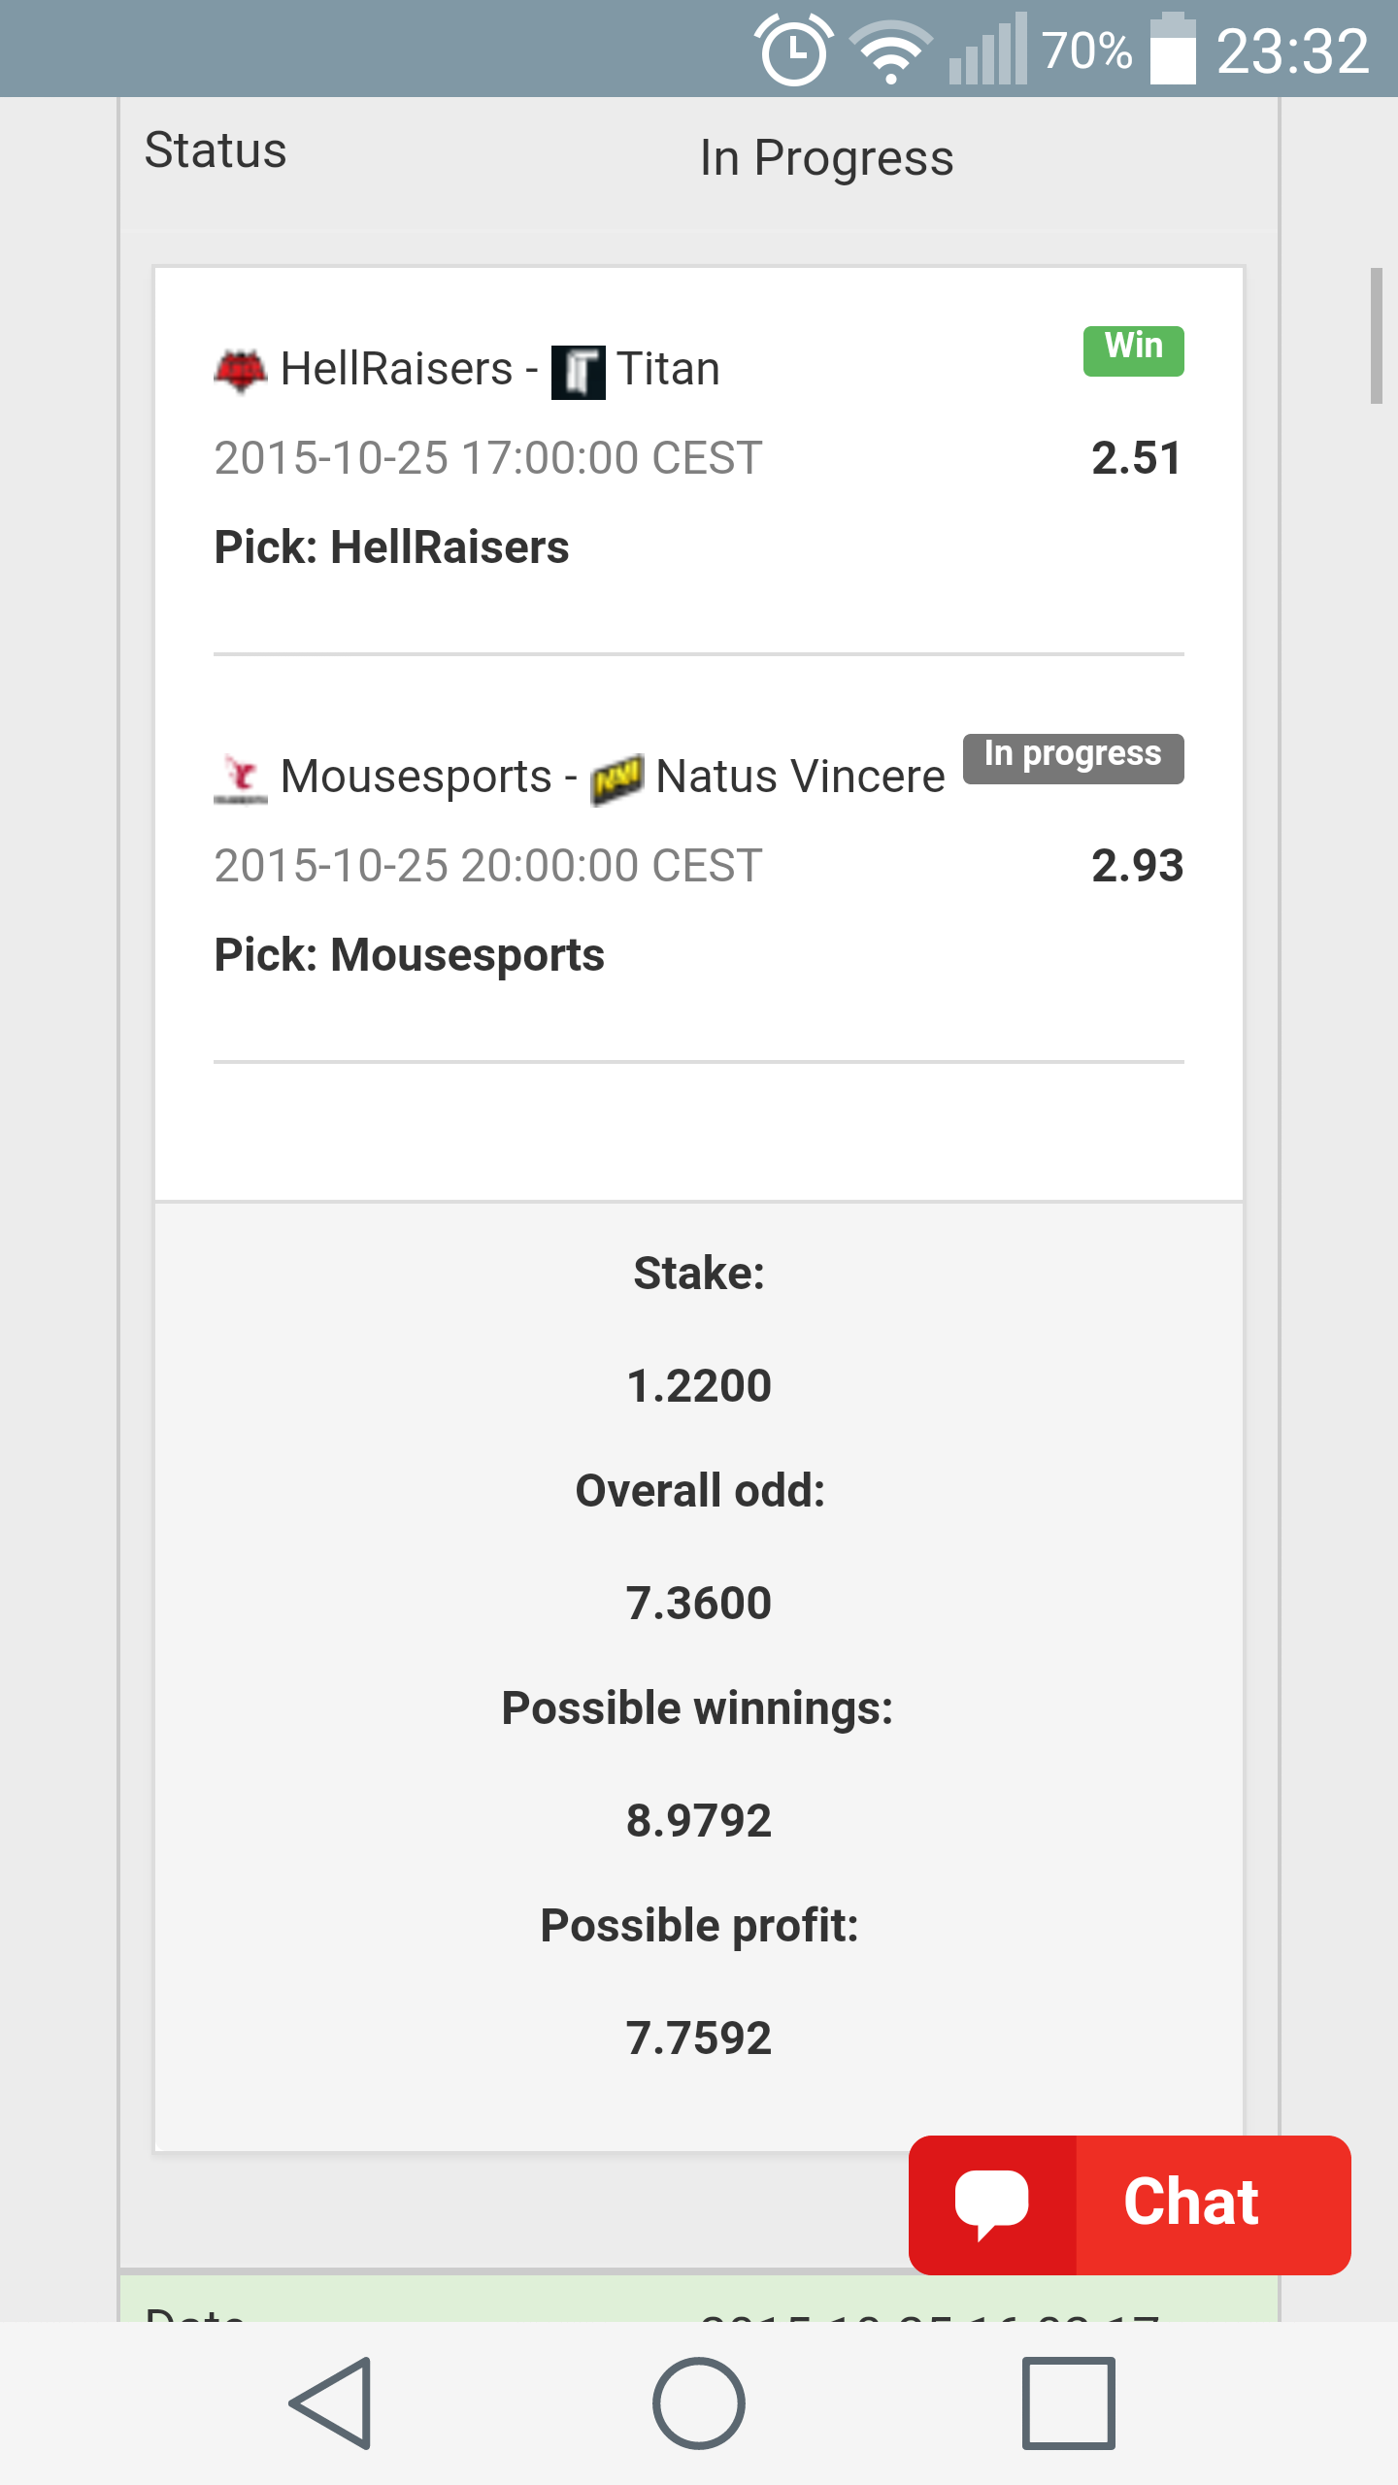This screenshot has width=1398, height=2485.
Task: Click the 2.93 odds value
Action: 1138,865
